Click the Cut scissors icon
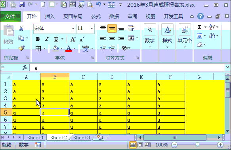 click(21, 28)
